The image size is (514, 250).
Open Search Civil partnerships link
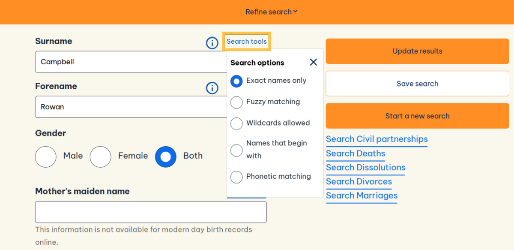coord(377,139)
